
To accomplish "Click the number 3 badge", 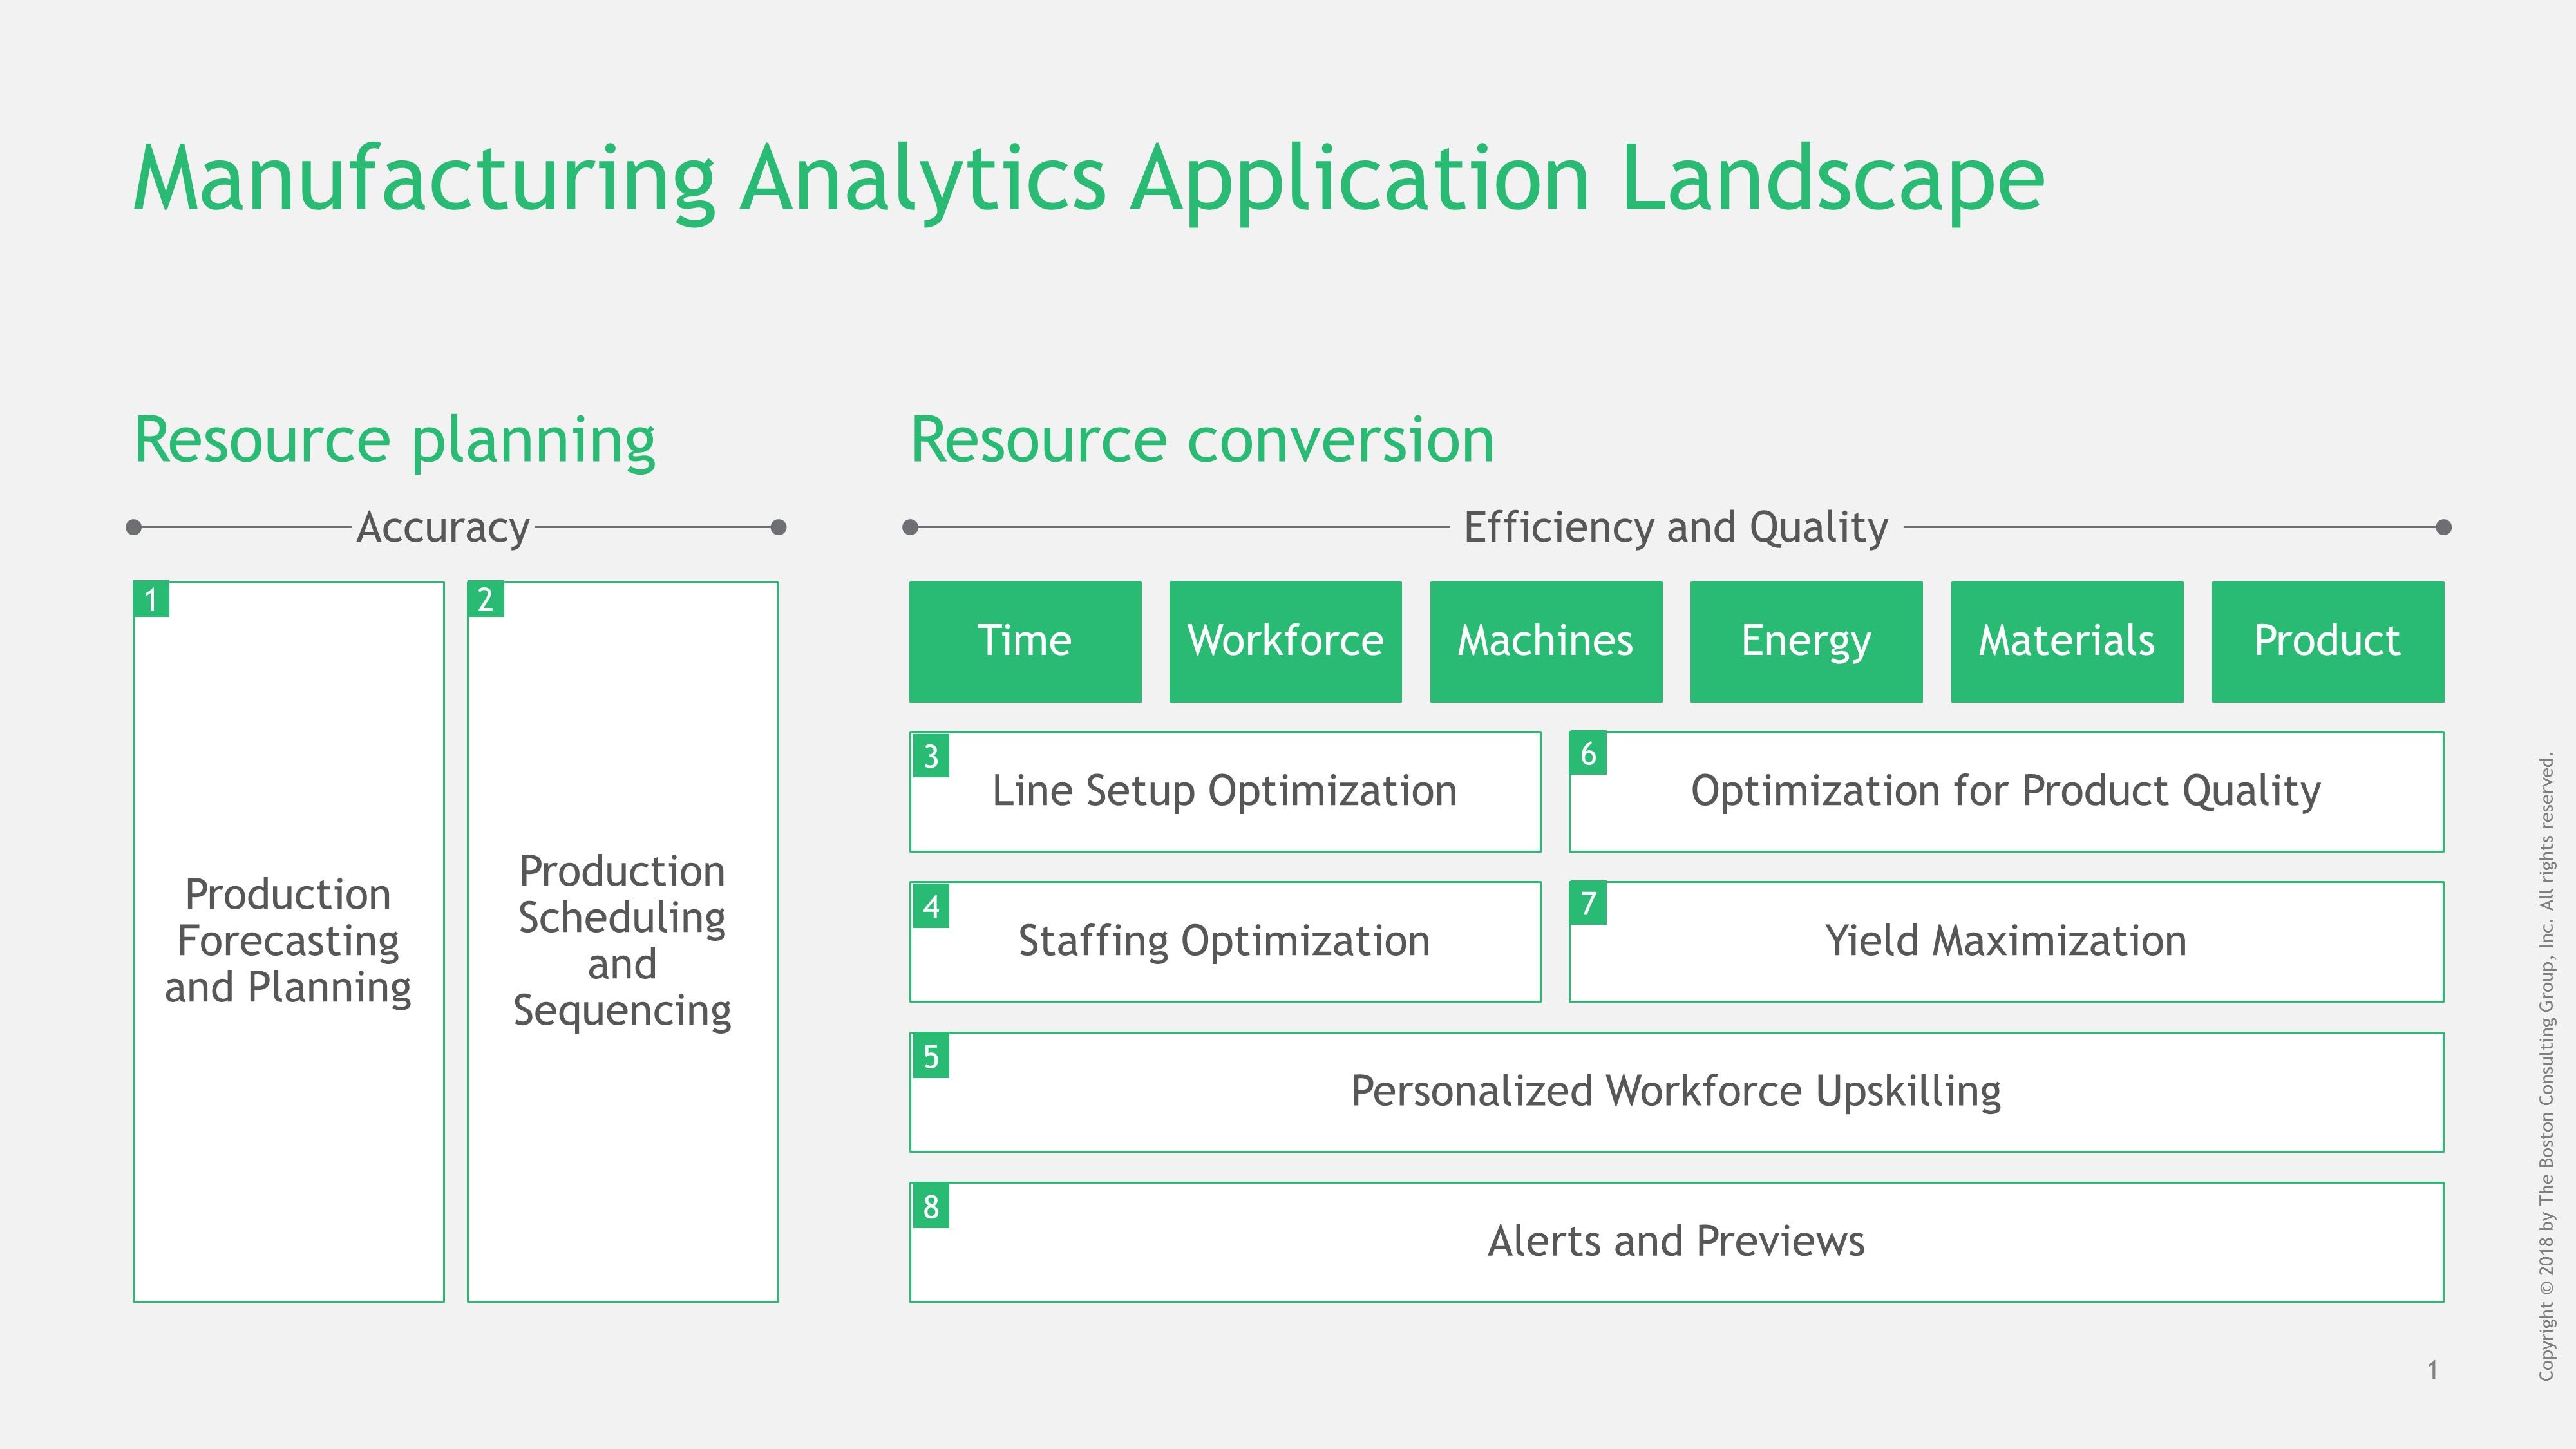I will click(931, 756).
